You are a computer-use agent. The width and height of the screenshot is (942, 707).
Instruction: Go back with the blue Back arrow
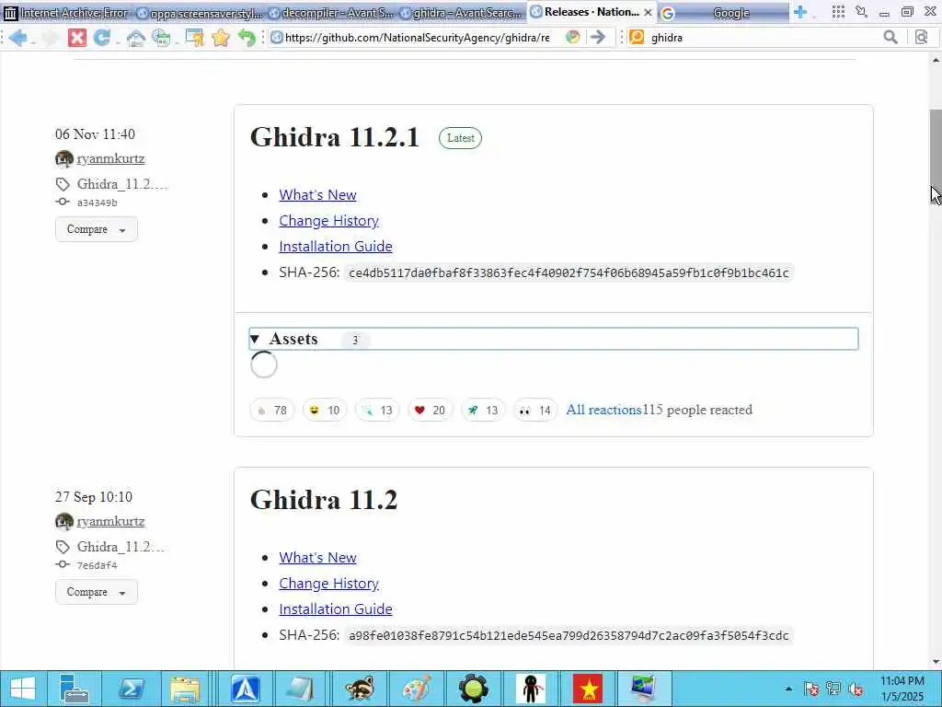17,37
